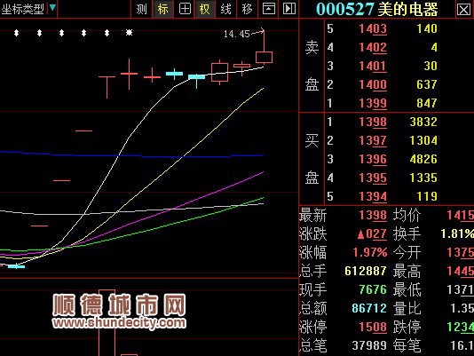
Task: Click the stock title 000527 美的电器
Action: click(377, 10)
